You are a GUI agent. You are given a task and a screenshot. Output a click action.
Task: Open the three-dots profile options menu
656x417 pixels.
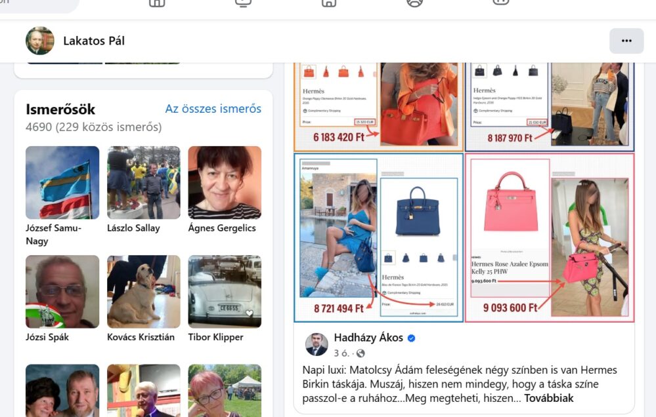coord(626,41)
